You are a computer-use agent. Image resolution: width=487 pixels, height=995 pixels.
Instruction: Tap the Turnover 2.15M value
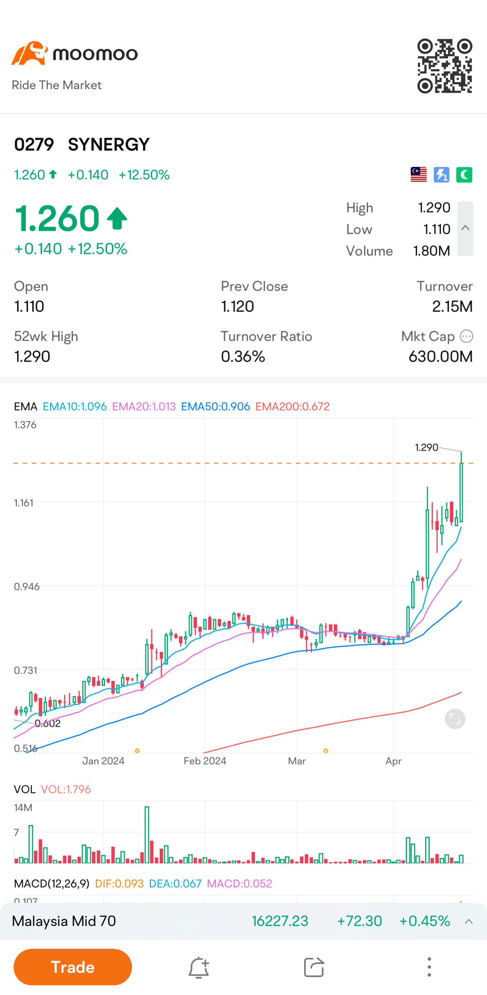[452, 306]
